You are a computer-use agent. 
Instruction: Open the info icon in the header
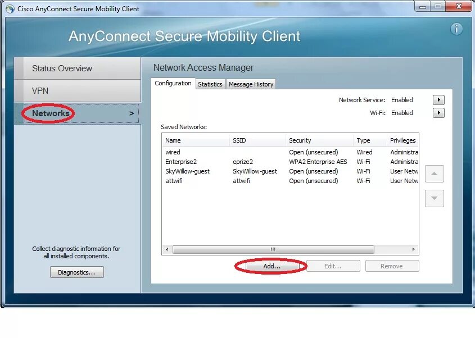point(456,29)
